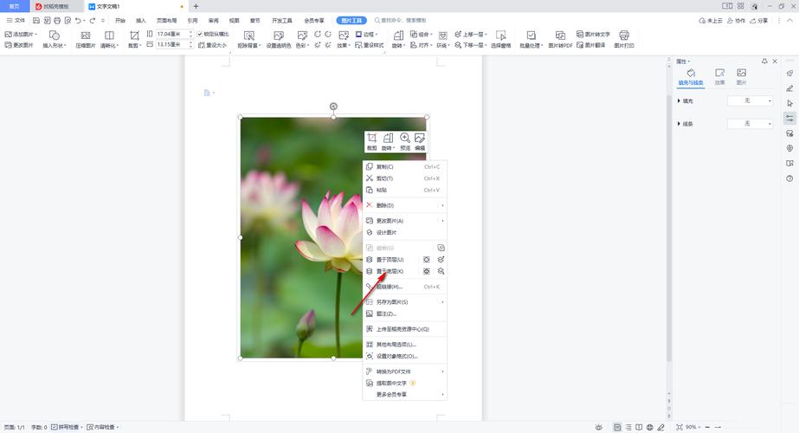Select Bring to Front (置于顶层) entry
The width and height of the screenshot is (799, 433).
click(390, 260)
